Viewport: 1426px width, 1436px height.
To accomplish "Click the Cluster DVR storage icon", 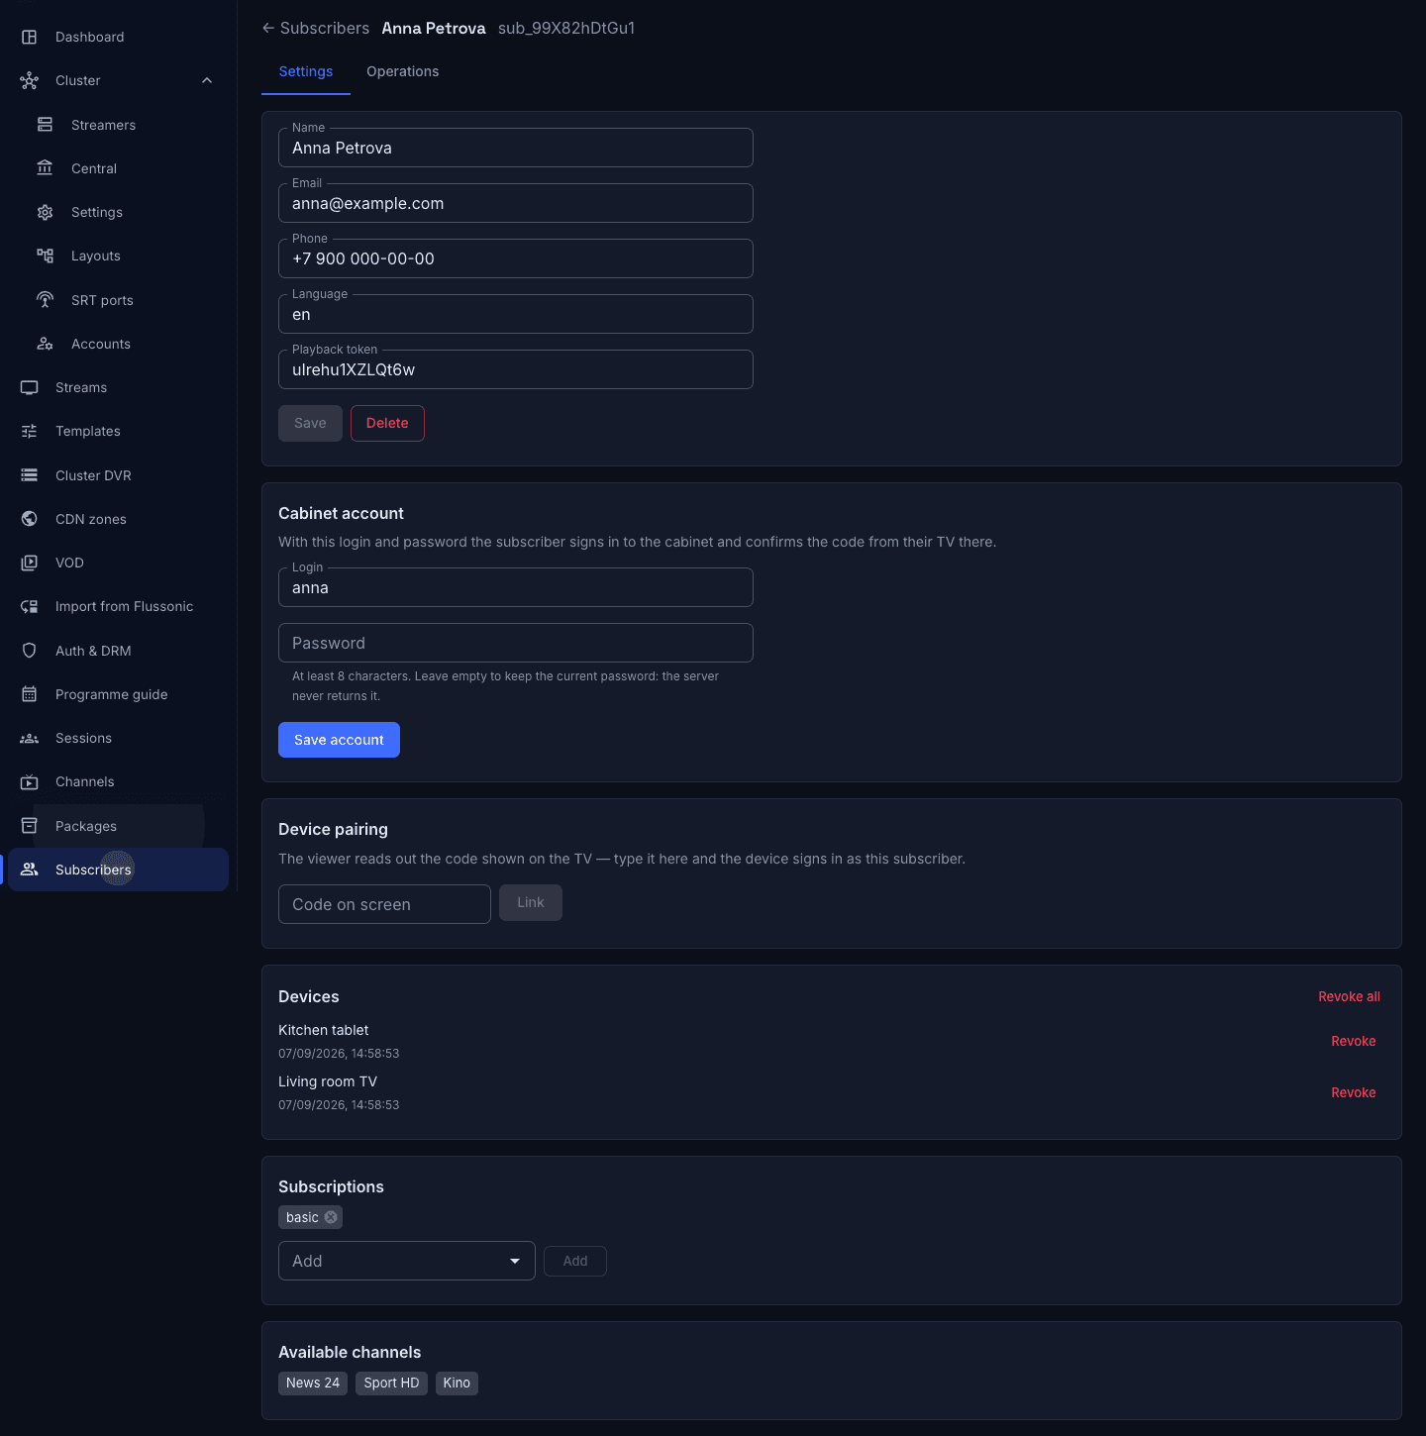I will (30, 475).
